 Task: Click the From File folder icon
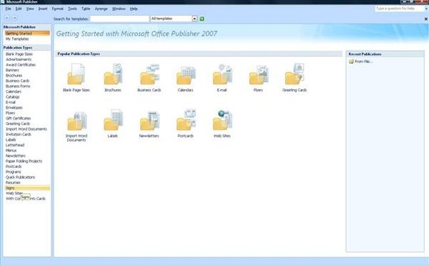[351, 62]
